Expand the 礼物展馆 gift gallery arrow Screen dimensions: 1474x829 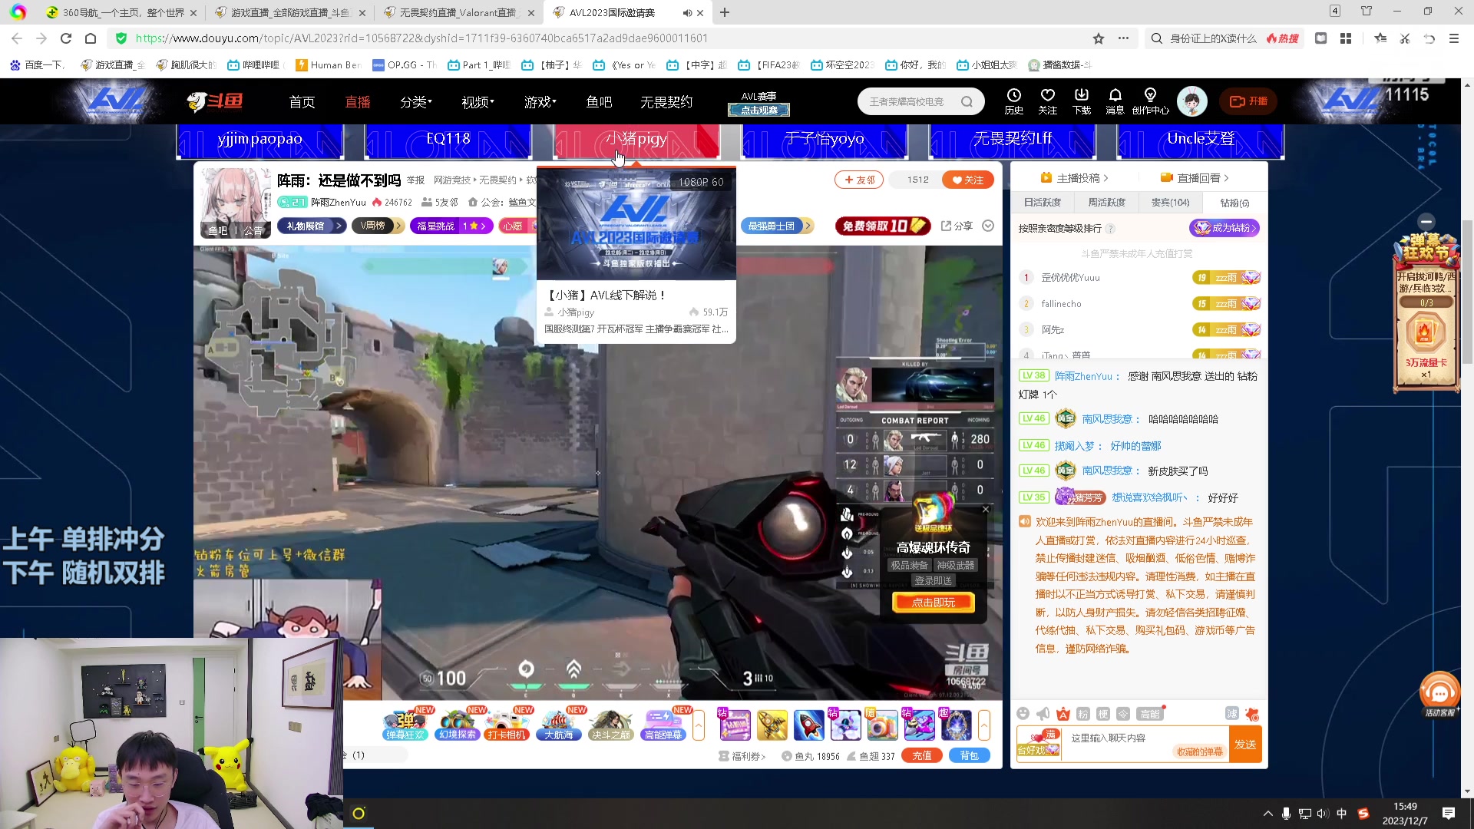[339, 226]
